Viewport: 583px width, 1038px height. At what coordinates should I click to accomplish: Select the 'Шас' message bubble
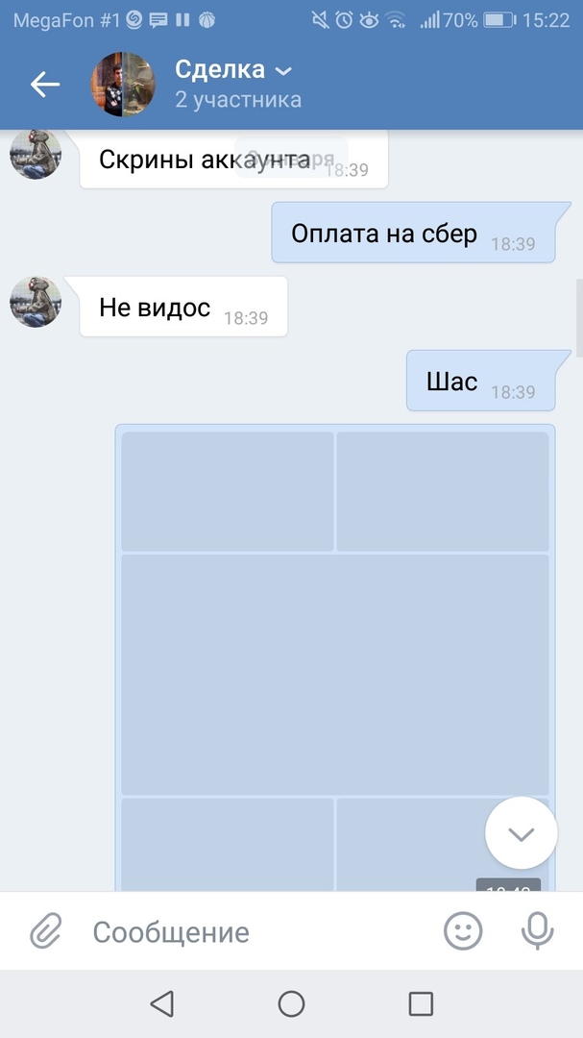pos(481,381)
